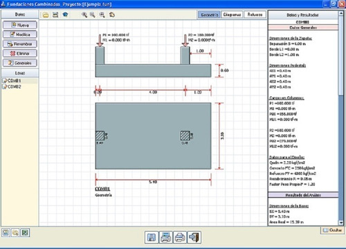Click the Eliminar button
Image resolution: width=346 pixels, height=249 pixels.
tap(20, 53)
